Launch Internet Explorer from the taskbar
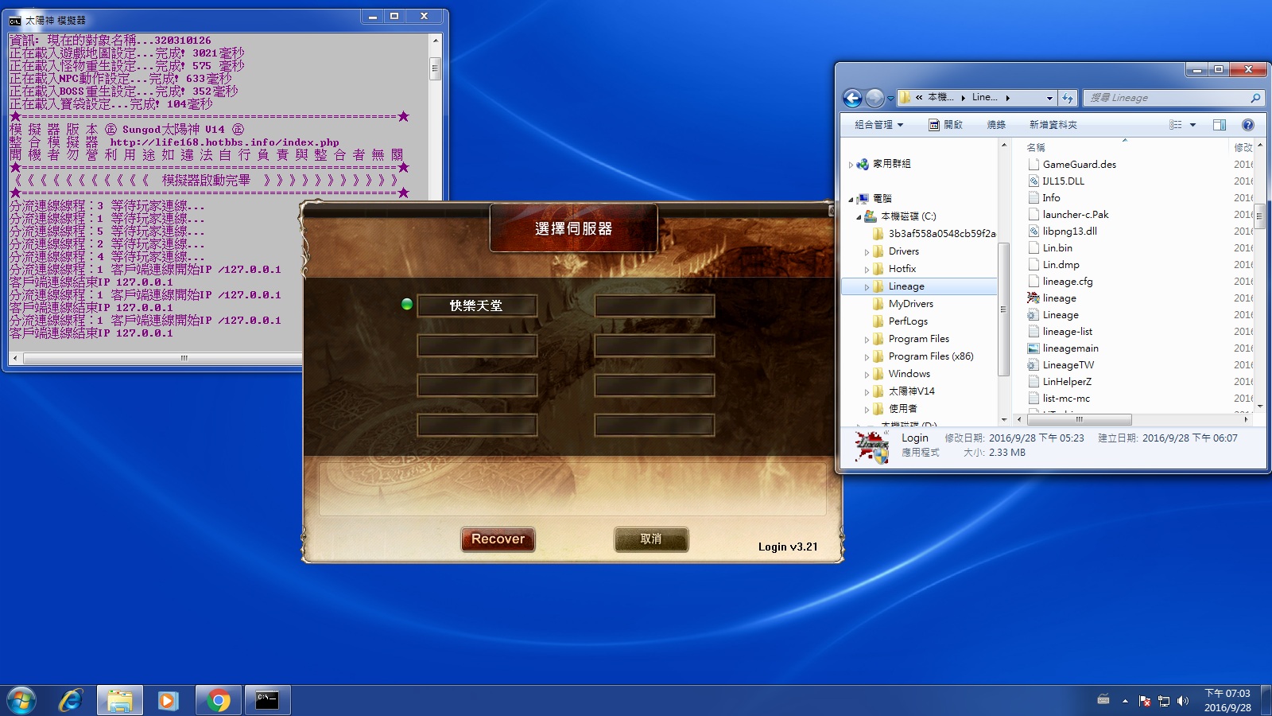The width and height of the screenshot is (1272, 716). [71, 701]
